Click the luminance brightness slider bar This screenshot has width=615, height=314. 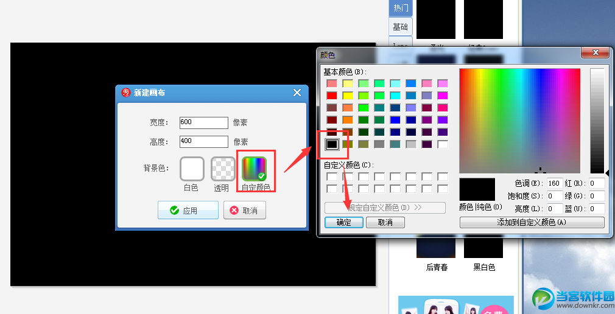click(597, 120)
